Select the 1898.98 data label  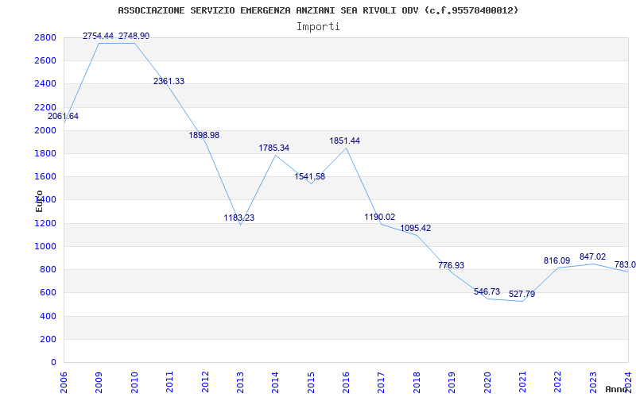point(204,135)
